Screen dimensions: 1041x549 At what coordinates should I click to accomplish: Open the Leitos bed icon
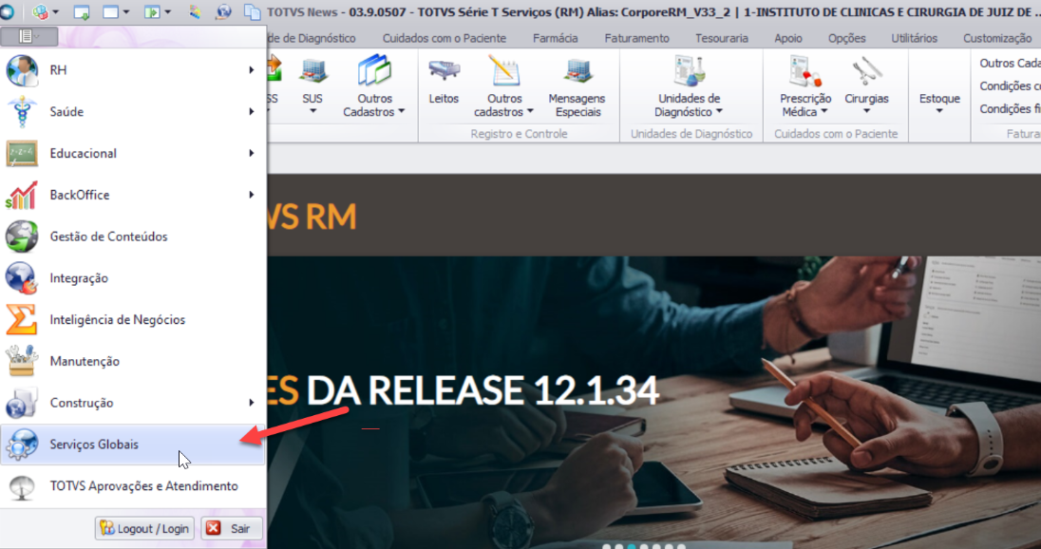point(444,70)
